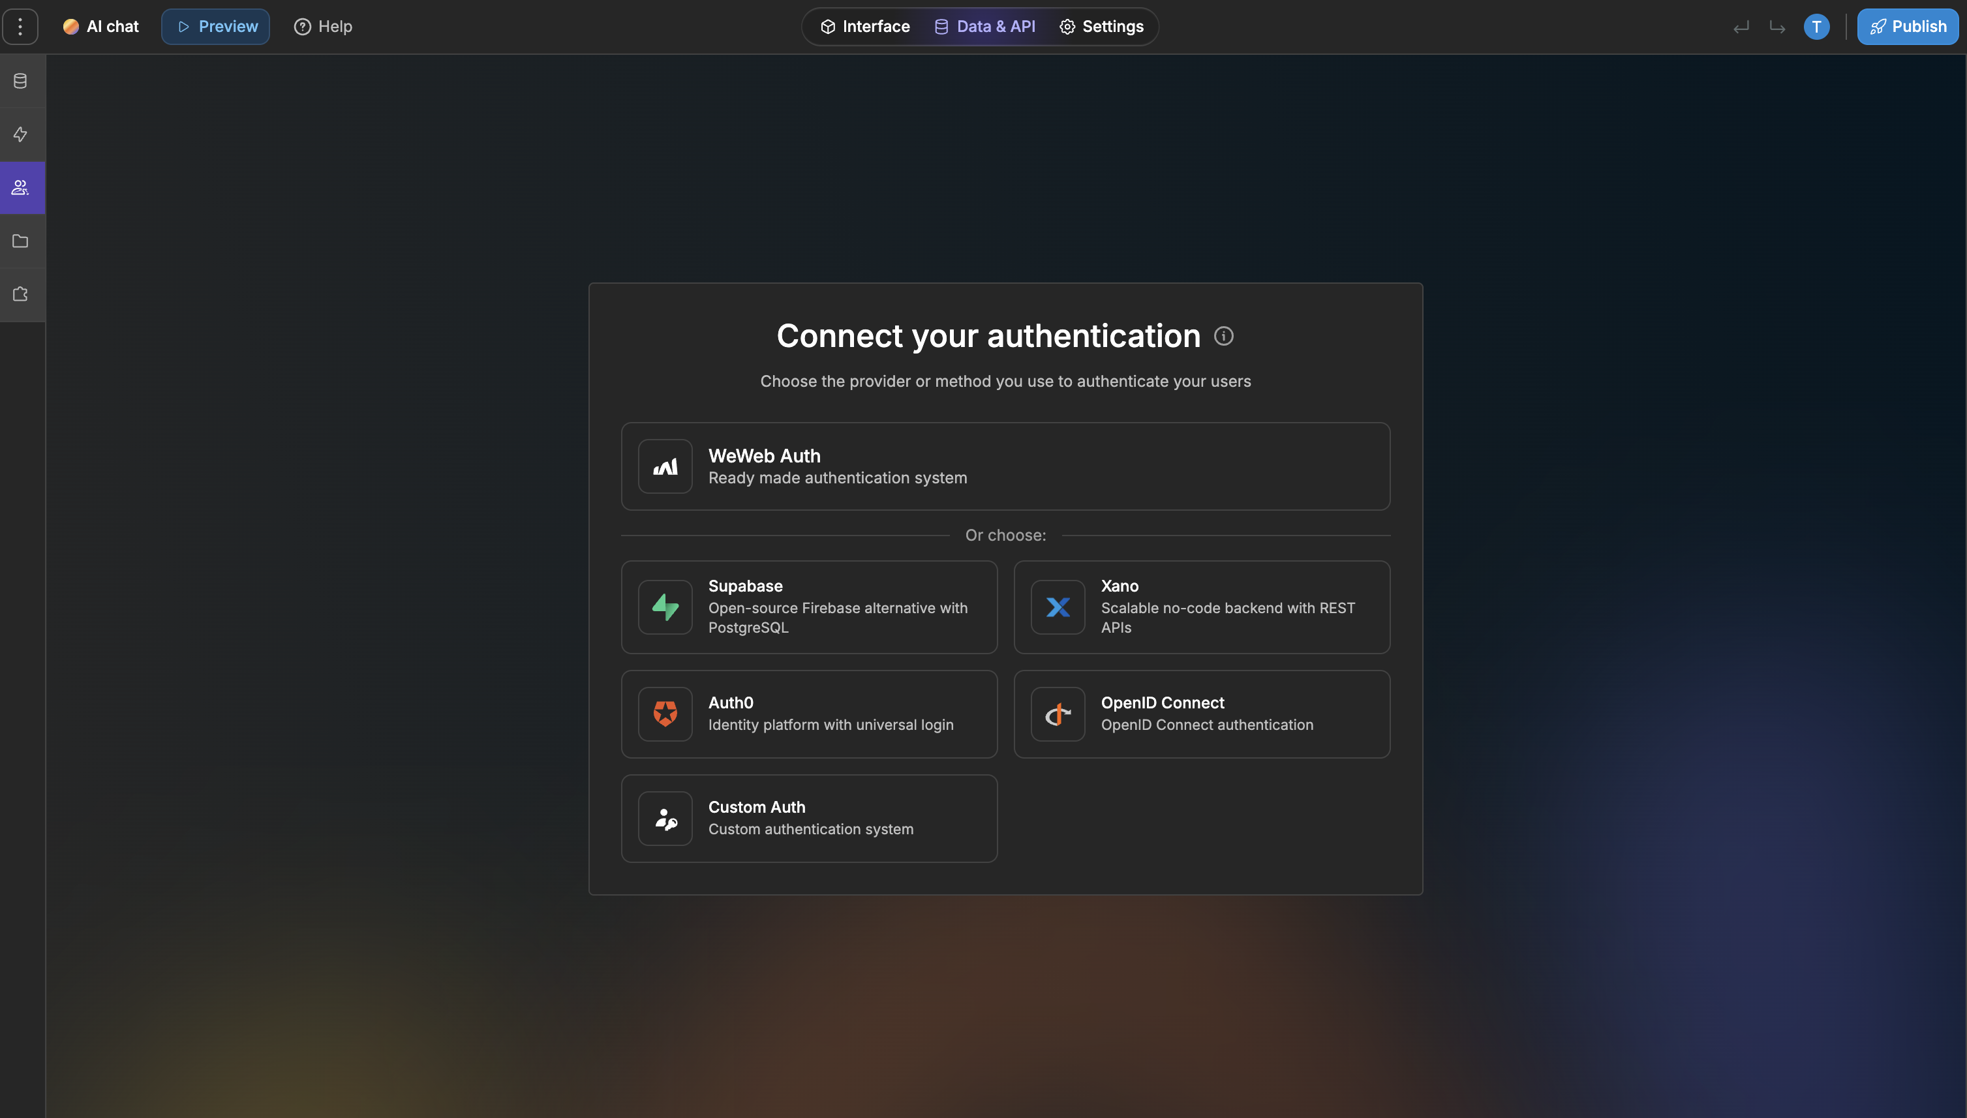
Task: Select WeWeb Auth provider
Action: point(1006,466)
